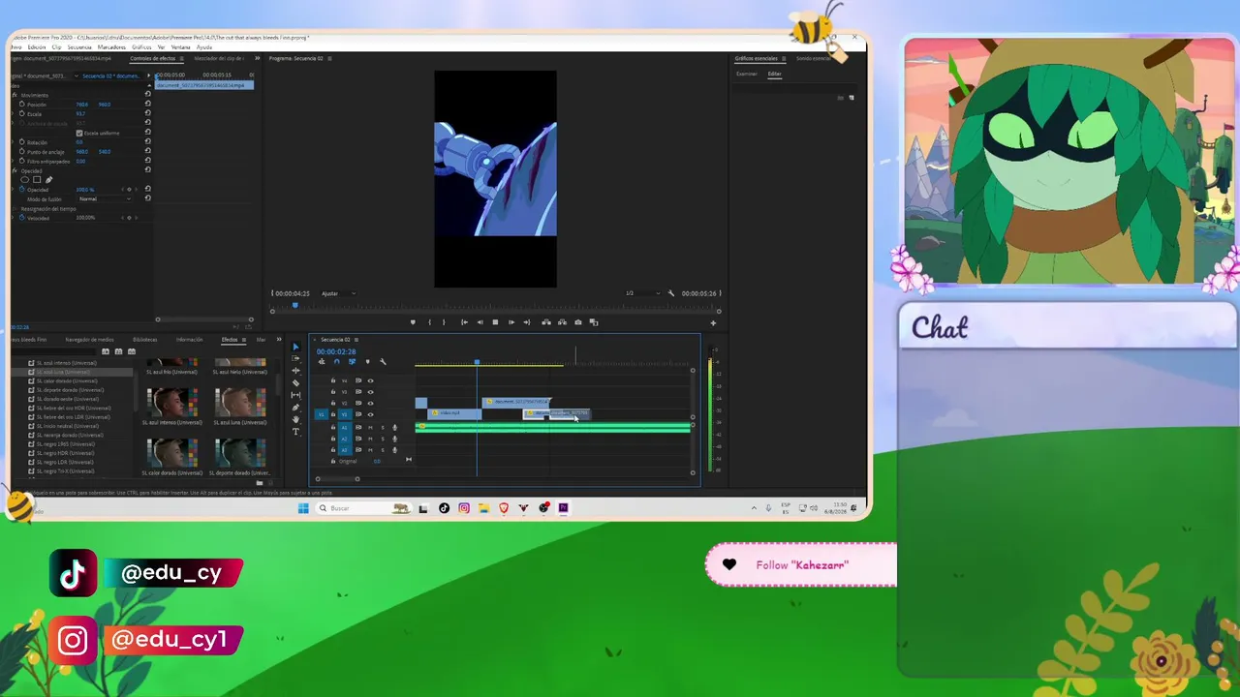Use pen mask tool under Opacidad
The image size is (1240, 697).
coord(49,180)
